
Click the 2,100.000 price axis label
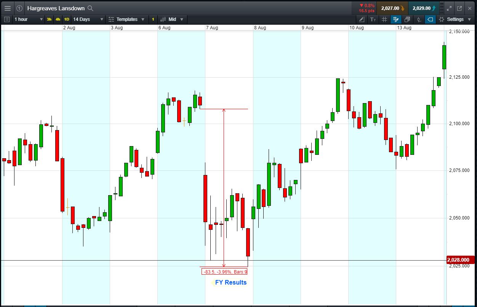459,124
